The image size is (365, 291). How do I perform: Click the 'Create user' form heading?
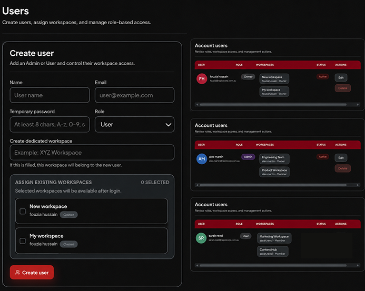pos(32,53)
